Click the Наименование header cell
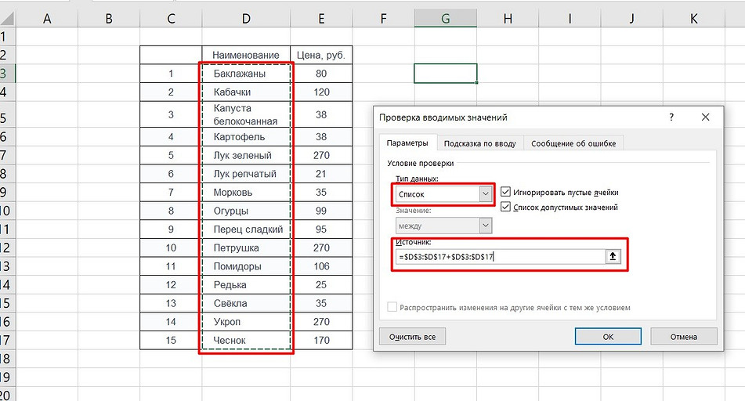The width and height of the screenshot is (745, 401). point(246,55)
